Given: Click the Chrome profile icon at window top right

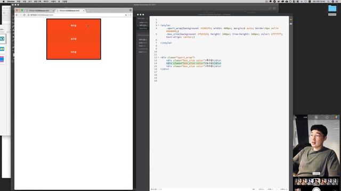Looking at the screenshot, I should point(130,10).
